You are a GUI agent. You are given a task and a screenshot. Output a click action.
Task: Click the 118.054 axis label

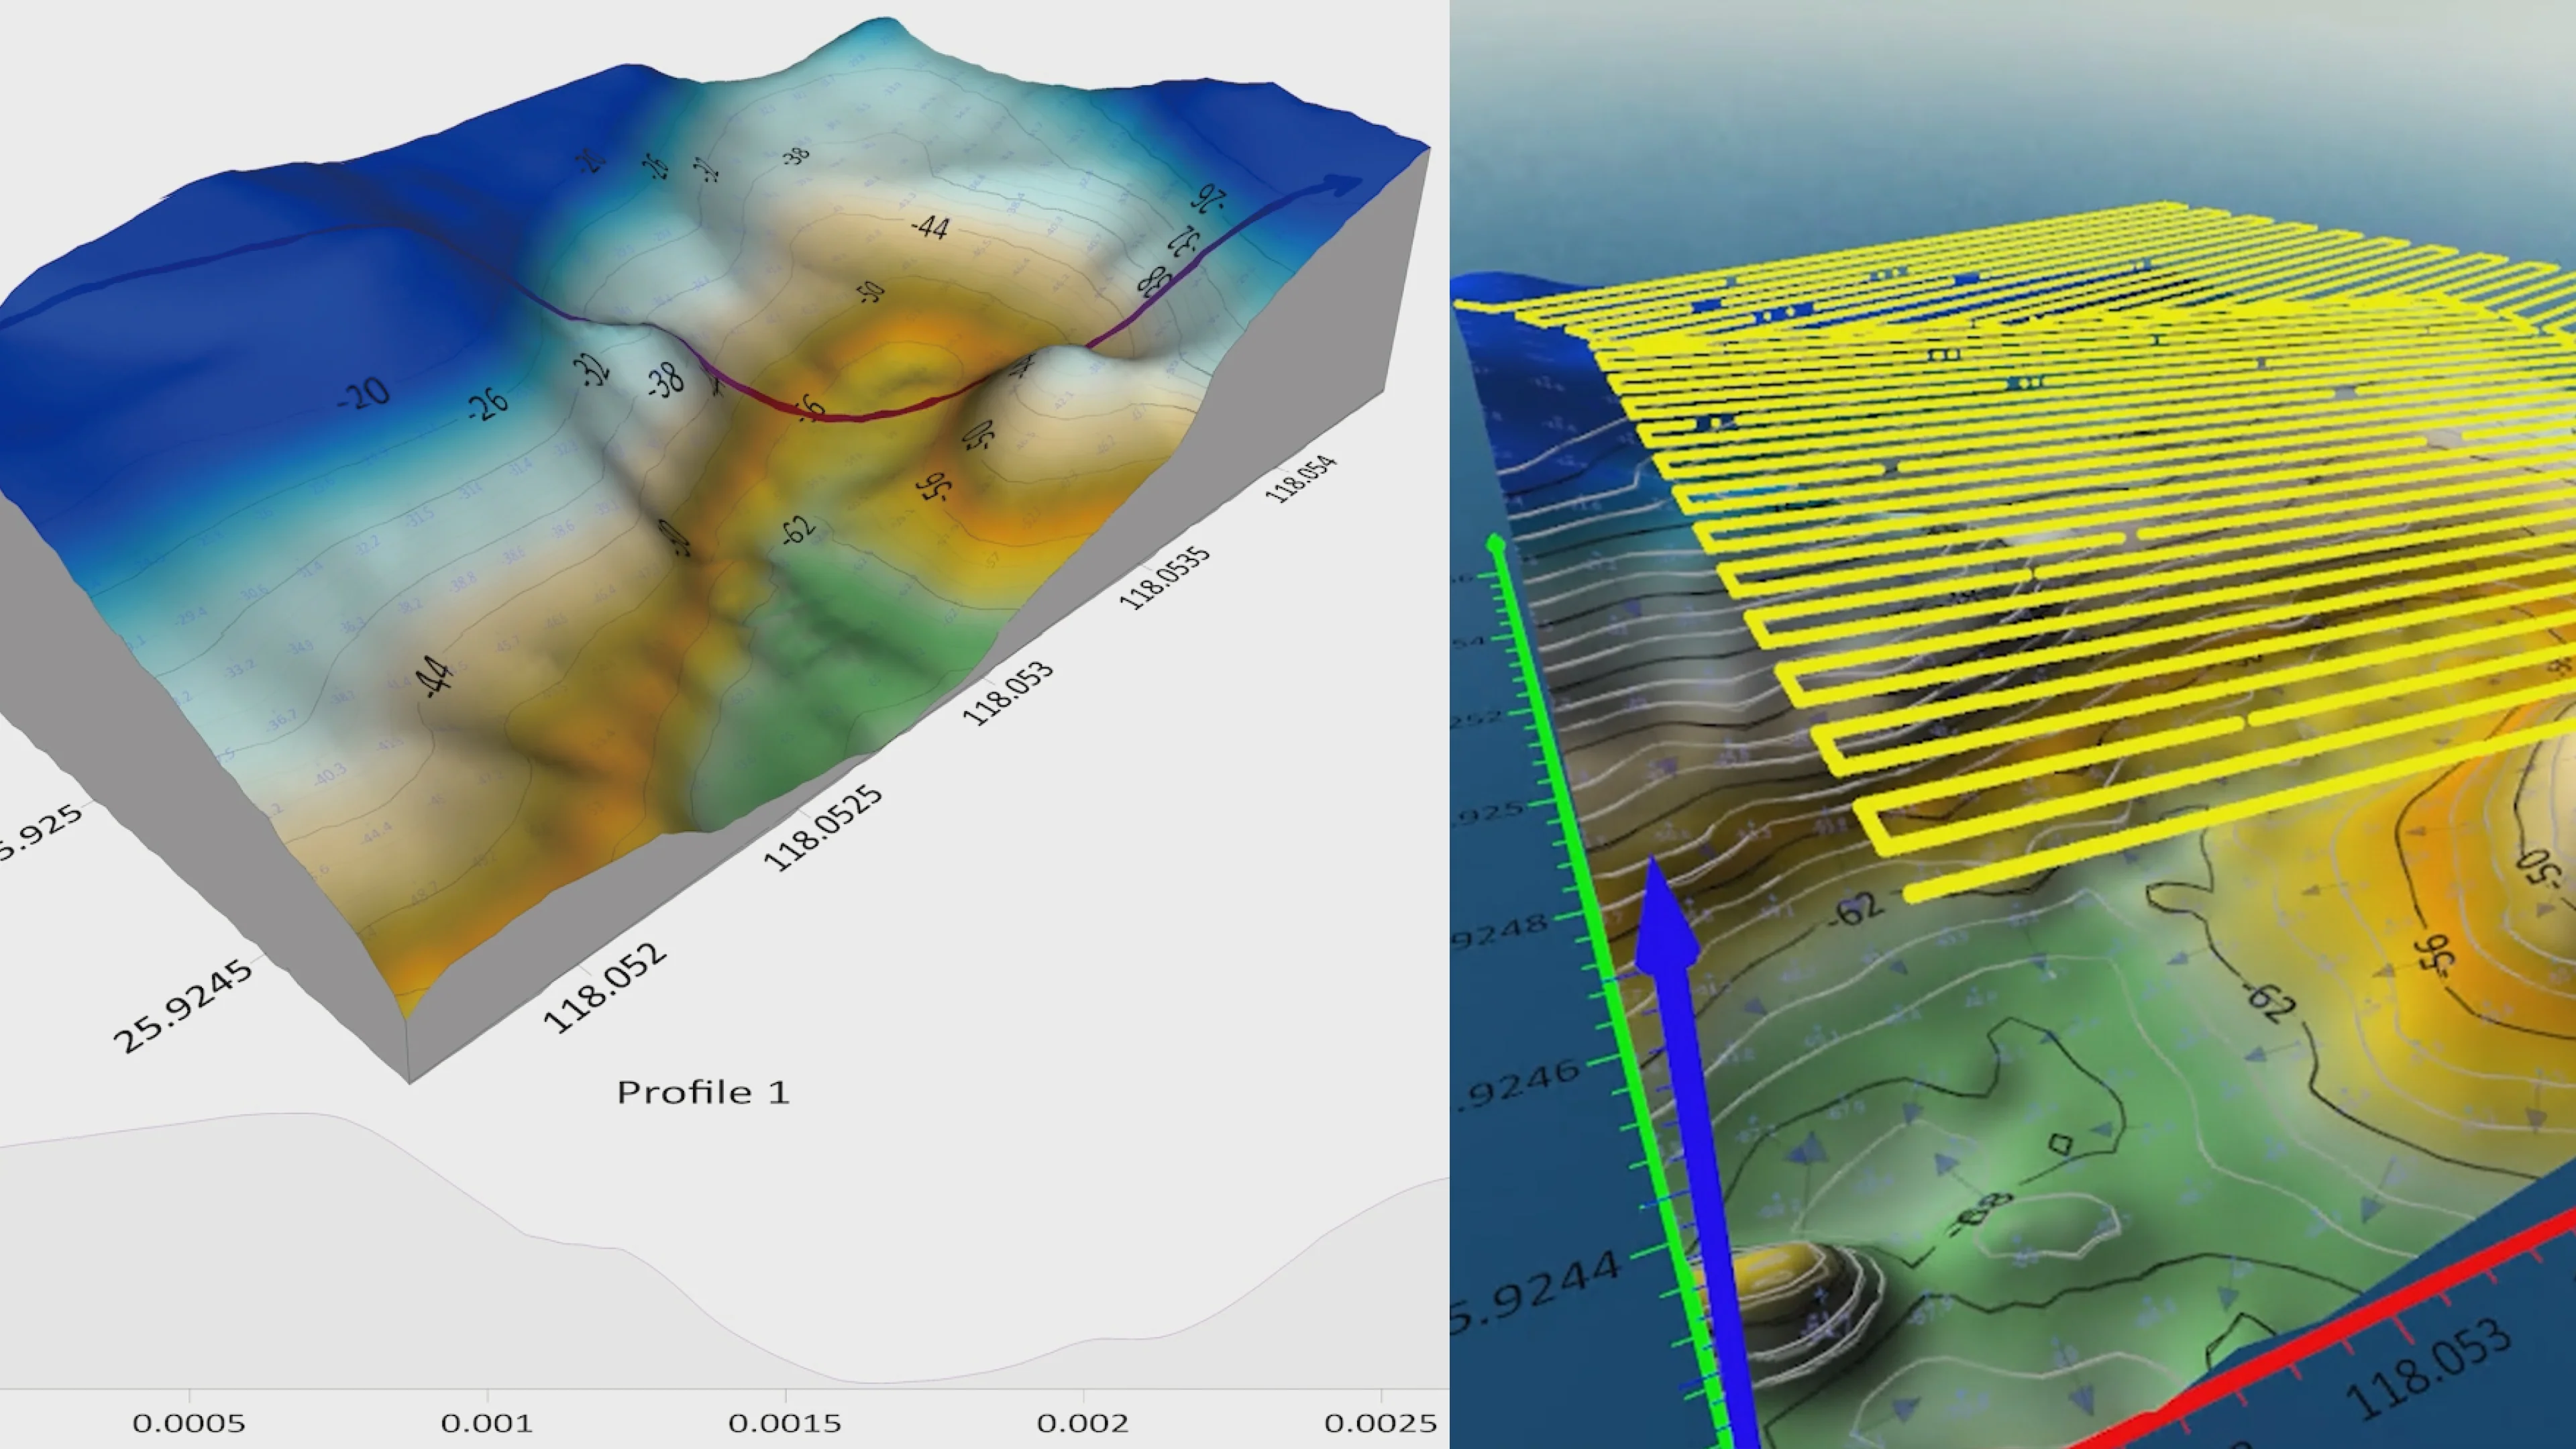[x=1299, y=479]
